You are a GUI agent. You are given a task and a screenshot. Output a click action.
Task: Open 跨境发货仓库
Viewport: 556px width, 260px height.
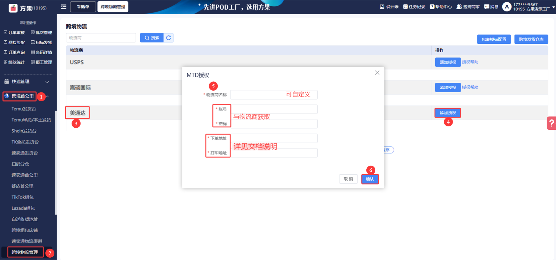tap(531, 39)
